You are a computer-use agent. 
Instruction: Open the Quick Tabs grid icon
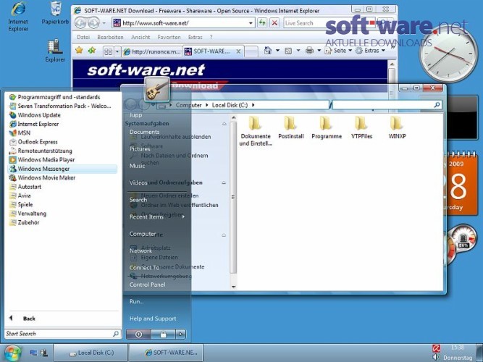tap(108, 51)
